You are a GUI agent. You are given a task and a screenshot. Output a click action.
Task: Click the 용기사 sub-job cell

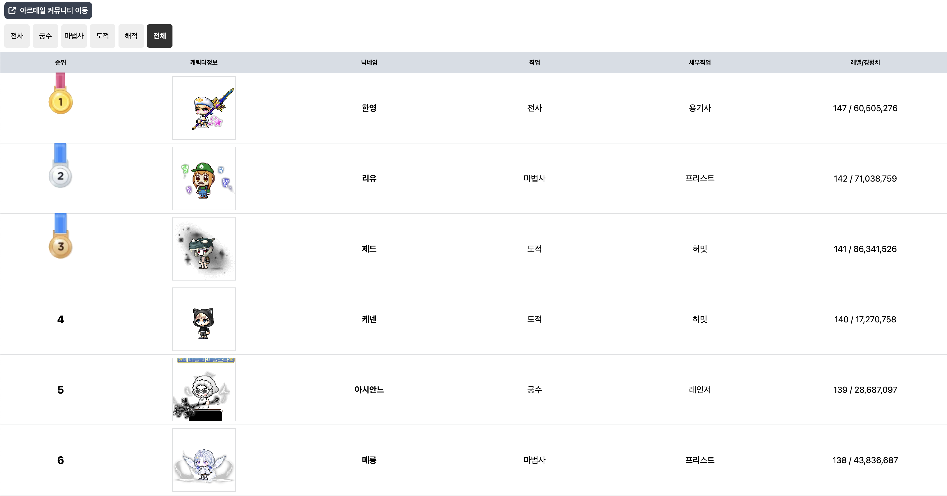(x=700, y=108)
